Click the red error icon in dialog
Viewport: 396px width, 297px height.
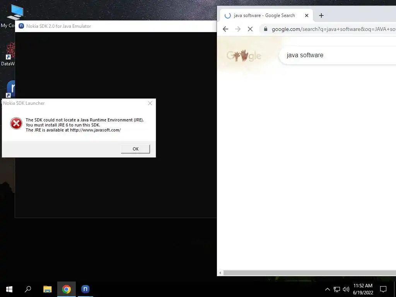pos(16,123)
